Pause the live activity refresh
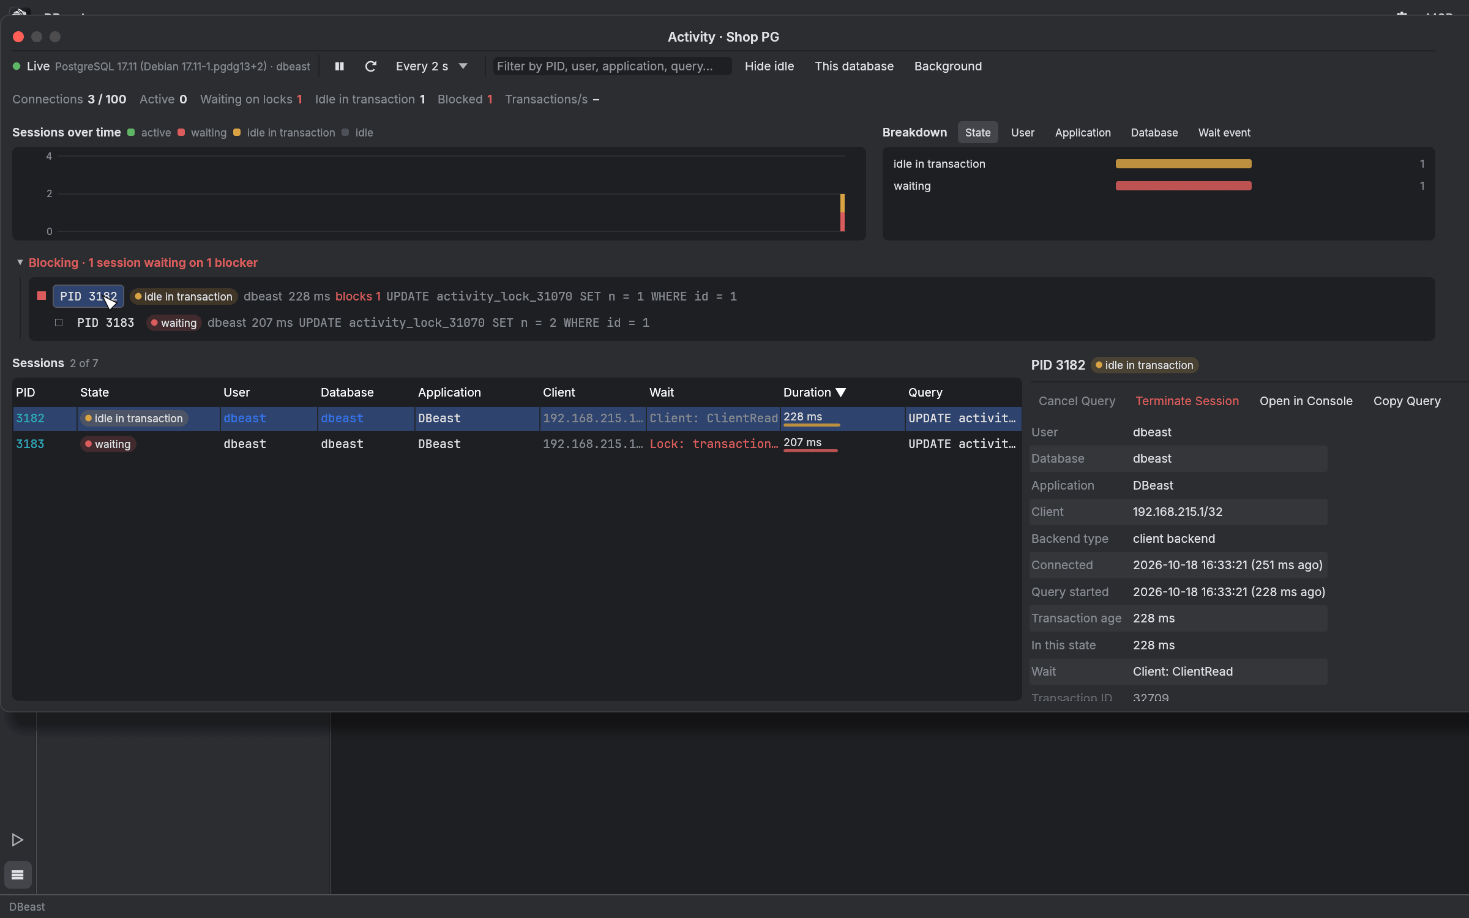The height and width of the screenshot is (918, 1469). [x=339, y=66]
